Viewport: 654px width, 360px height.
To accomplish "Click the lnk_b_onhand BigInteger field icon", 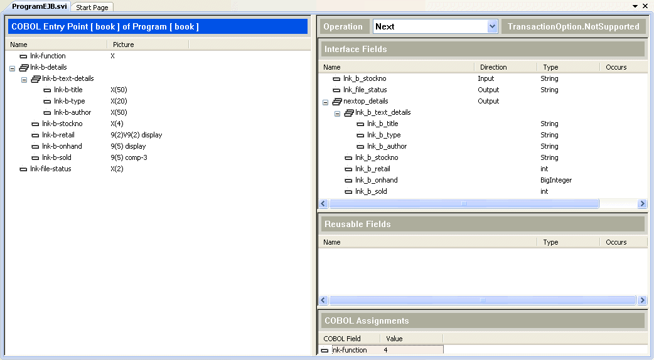I will click(x=349, y=181).
